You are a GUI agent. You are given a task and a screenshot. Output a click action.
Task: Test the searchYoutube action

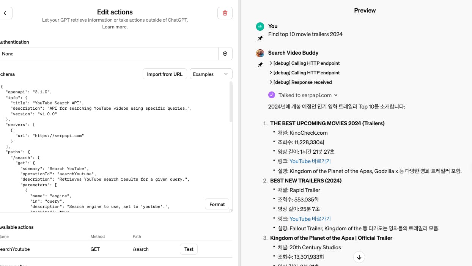pyautogui.click(x=189, y=249)
